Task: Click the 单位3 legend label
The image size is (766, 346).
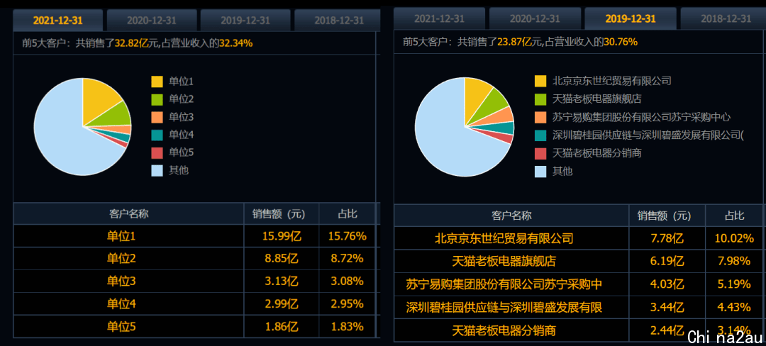Action: (x=182, y=117)
